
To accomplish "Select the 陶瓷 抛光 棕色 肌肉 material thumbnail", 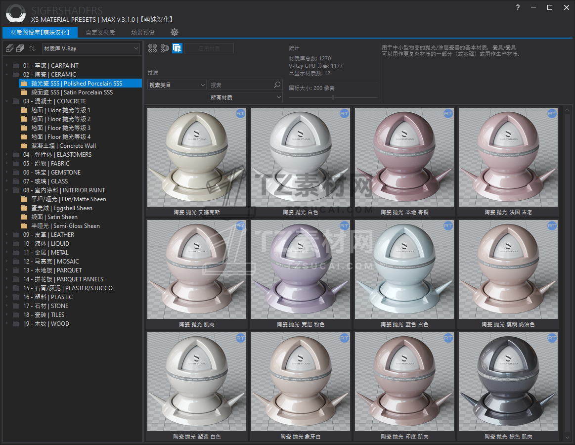I will click(508, 382).
